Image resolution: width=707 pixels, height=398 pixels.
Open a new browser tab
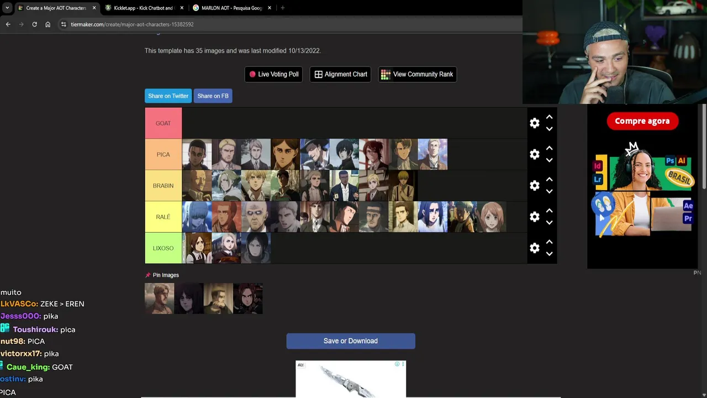point(282,8)
